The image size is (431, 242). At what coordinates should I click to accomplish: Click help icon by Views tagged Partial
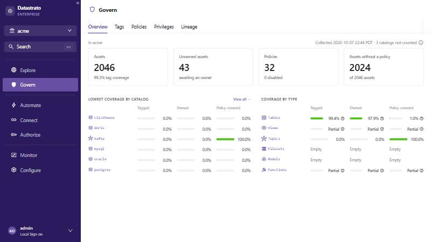coord(343,129)
